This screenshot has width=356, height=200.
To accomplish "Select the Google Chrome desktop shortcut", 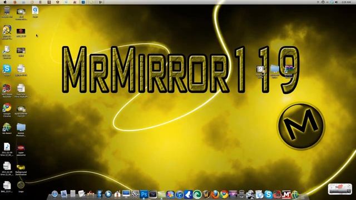I will tap(7, 110).
